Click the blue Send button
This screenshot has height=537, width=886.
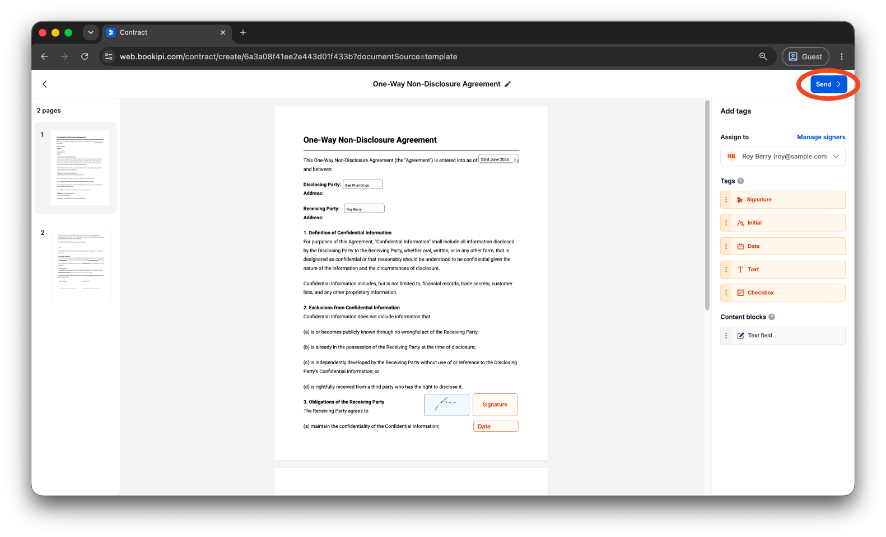coord(828,84)
